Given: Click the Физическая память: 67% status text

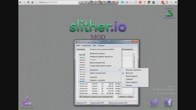Looking at the screenshot, I should (x=118, y=103).
